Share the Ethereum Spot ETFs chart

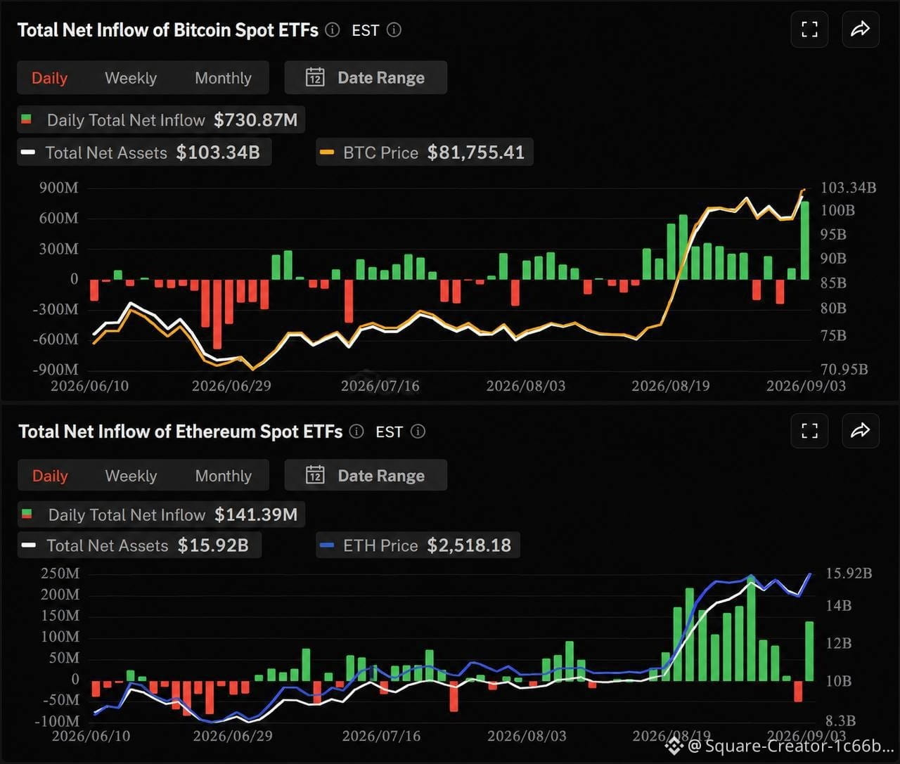[860, 431]
